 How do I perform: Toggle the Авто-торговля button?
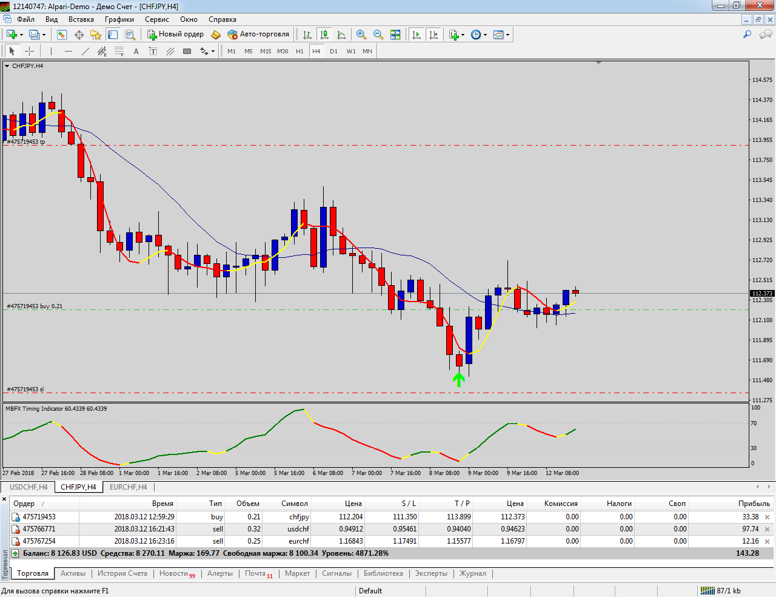point(258,35)
